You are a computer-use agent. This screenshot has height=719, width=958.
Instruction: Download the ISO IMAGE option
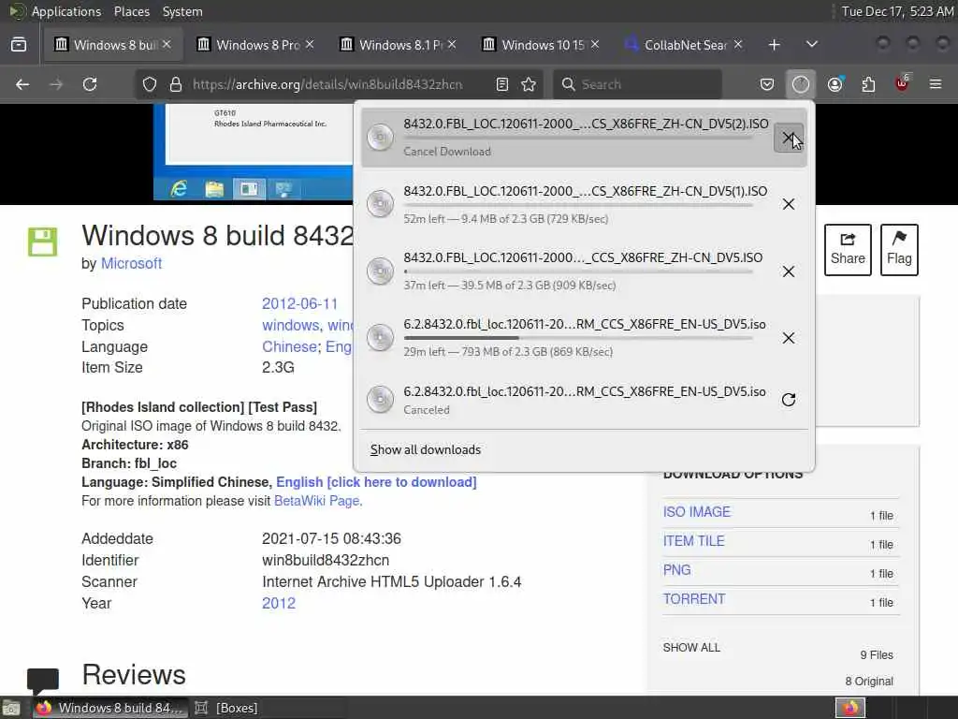[x=696, y=512]
